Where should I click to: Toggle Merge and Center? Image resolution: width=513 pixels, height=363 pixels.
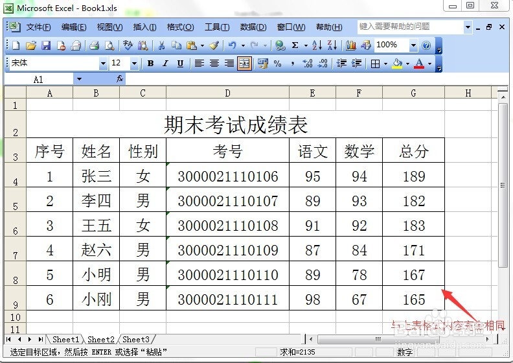coord(244,64)
